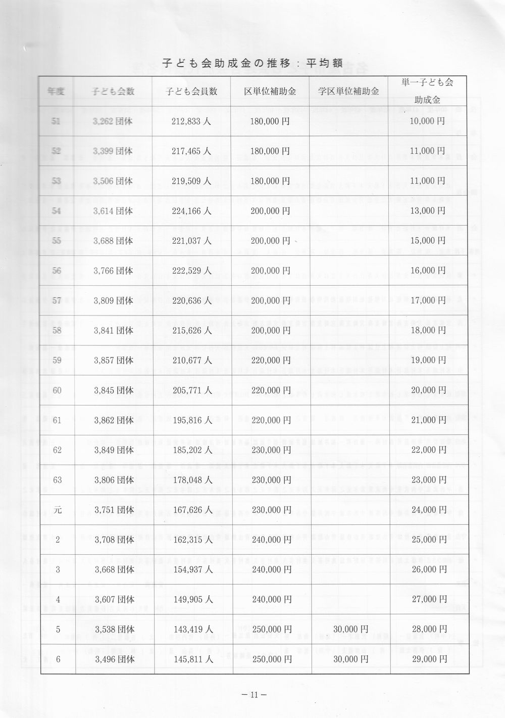505x718 pixels.
Task: Click the title 子ども会助成金の推移：平均額
Action: pos(252,63)
